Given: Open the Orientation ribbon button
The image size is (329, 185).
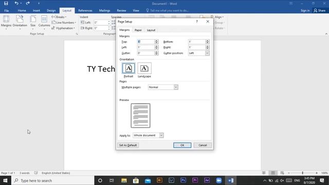Looking at the screenshot, I should tap(20, 23).
